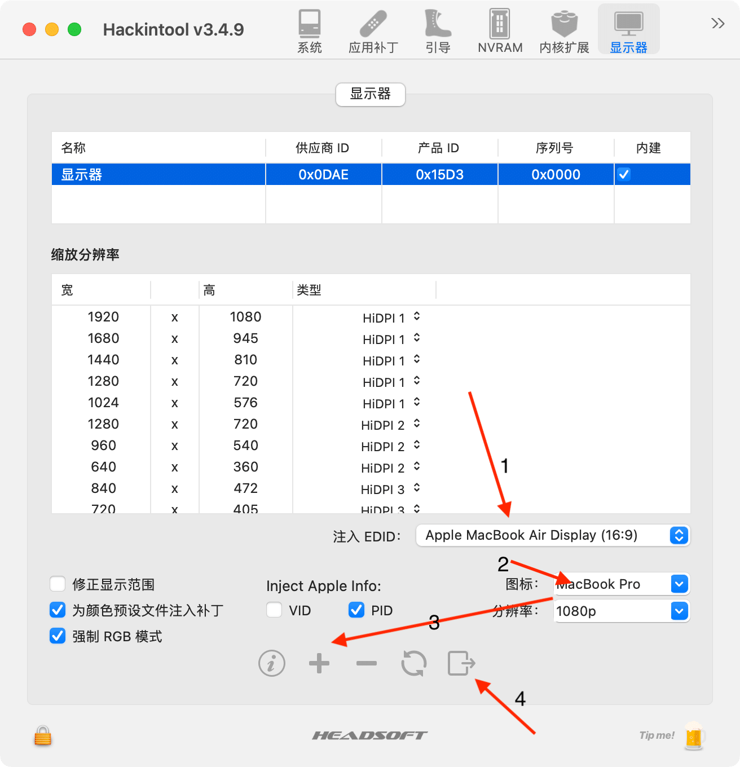This screenshot has height=767, width=740.
Task: Click the 产品 ID column header
Action: pyautogui.click(x=440, y=148)
